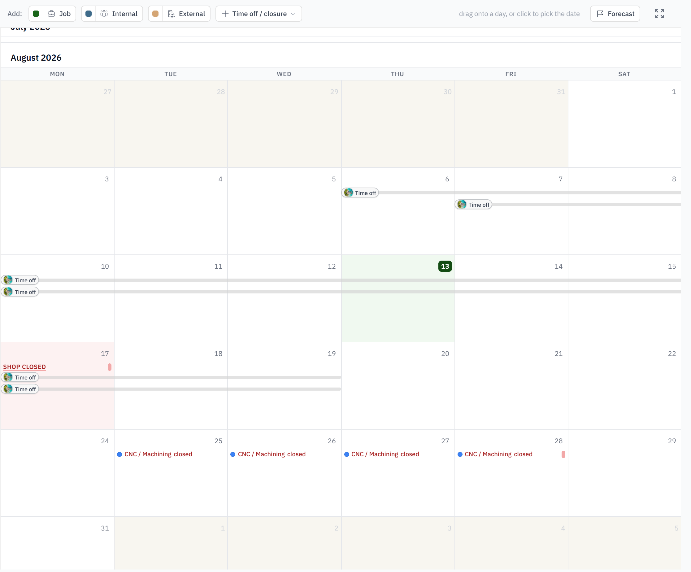Select today's date, August 13
This screenshot has height=572, width=691.
[445, 266]
